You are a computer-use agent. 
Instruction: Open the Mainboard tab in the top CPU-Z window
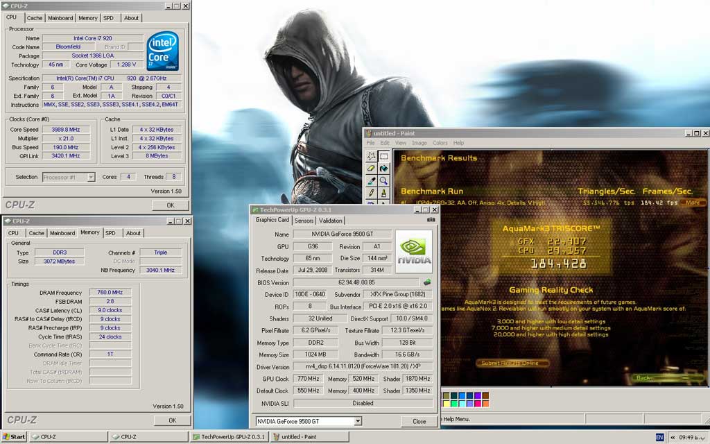click(60, 18)
